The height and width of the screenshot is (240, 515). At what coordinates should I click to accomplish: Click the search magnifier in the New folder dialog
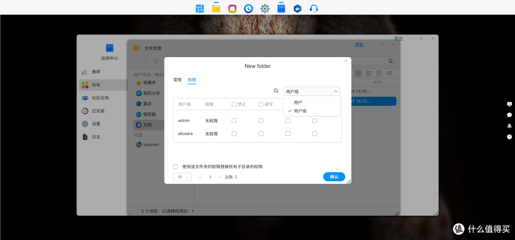tap(276, 91)
